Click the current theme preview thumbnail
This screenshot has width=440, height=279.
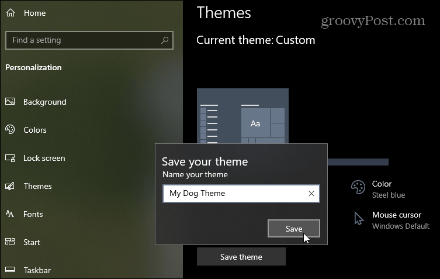coord(242,116)
